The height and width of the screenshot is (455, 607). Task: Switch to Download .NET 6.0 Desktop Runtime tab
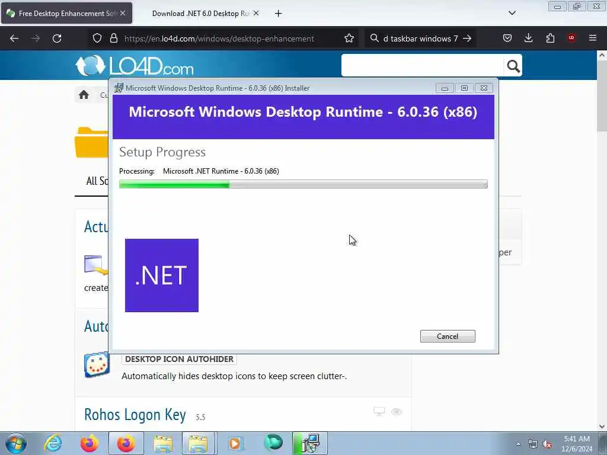coord(200,14)
